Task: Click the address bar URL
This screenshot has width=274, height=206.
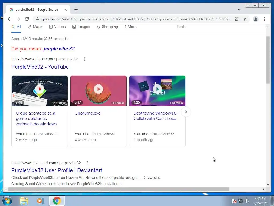Action: tap(136, 19)
